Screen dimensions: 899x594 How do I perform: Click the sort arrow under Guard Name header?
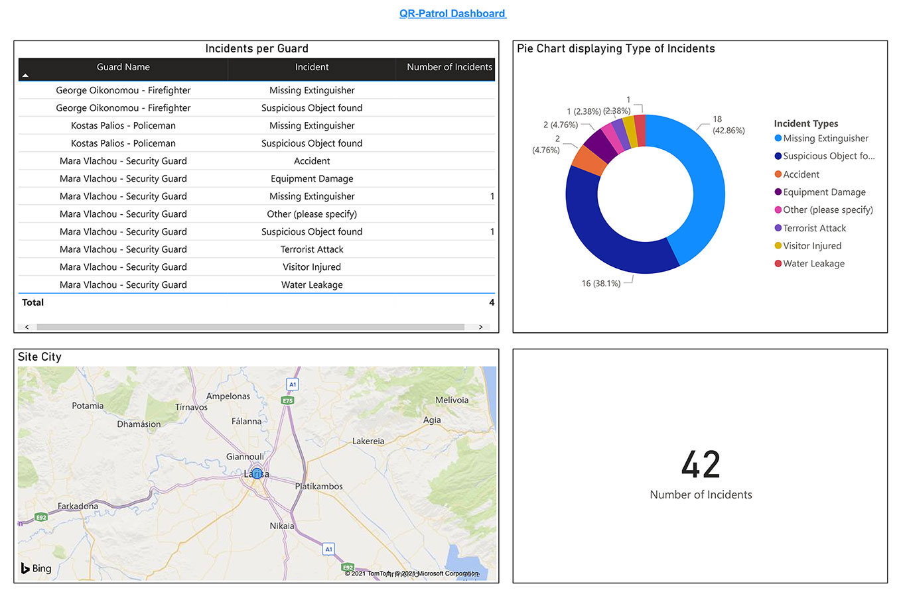(25, 76)
